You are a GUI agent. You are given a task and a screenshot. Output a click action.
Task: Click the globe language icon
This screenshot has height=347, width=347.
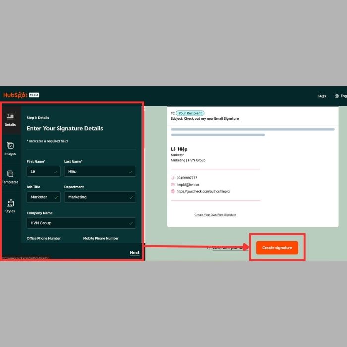coord(337,96)
